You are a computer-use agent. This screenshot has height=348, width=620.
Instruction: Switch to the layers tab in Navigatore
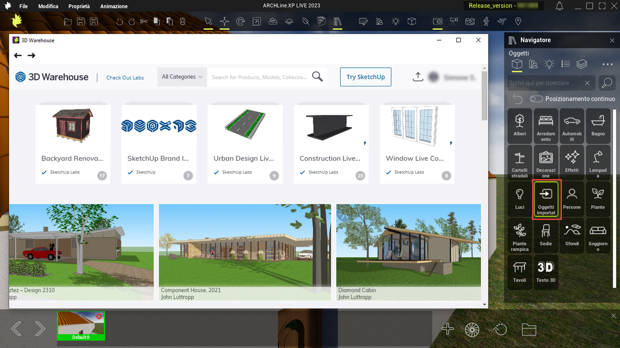[x=582, y=64]
